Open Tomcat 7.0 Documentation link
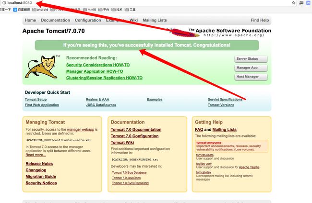This screenshot has width=312, height=203. click(x=136, y=130)
